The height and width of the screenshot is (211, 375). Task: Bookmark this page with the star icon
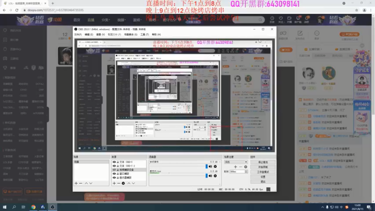357,10
